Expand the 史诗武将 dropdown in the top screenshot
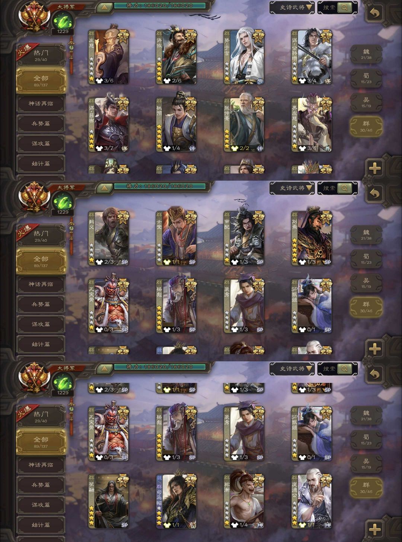 [292, 7]
